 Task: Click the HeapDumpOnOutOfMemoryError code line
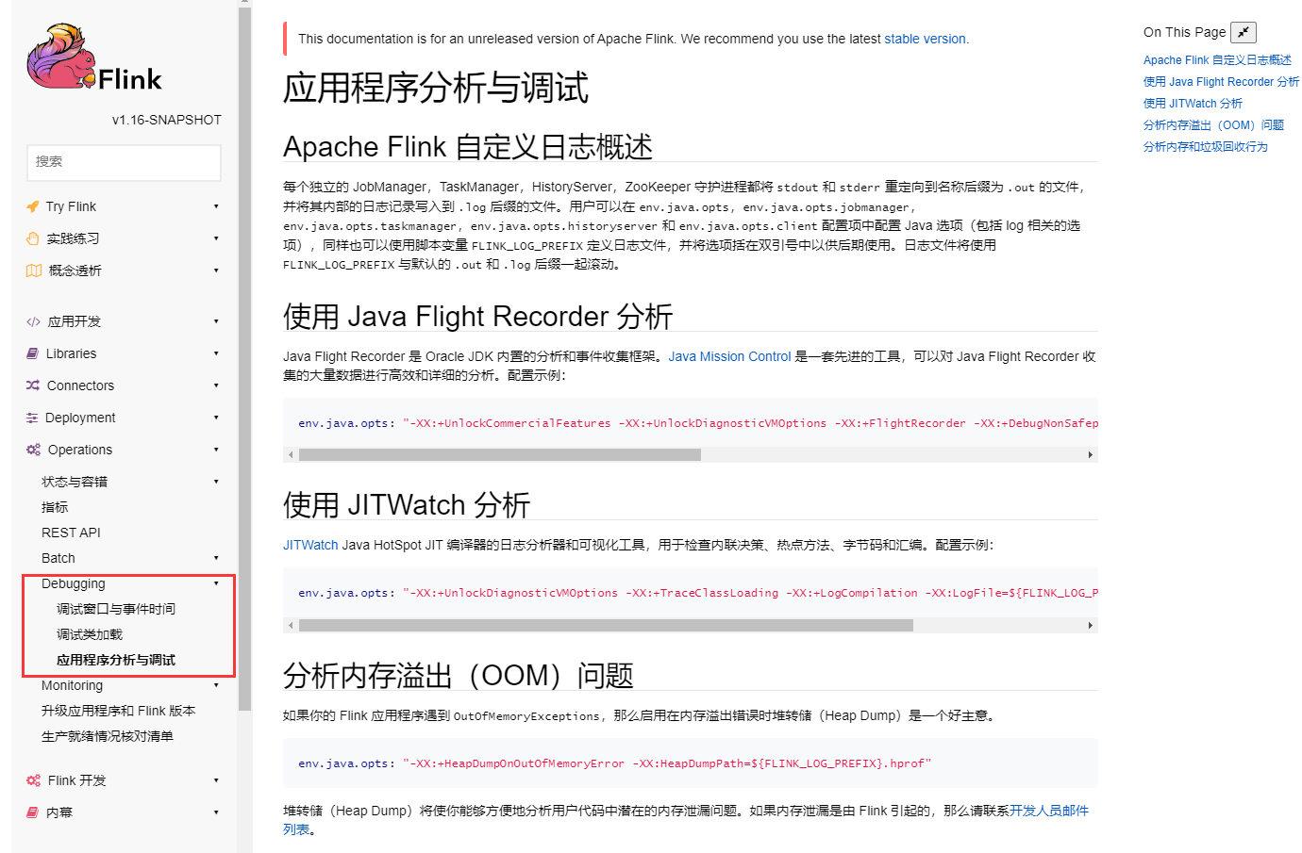click(x=614, y=763)
